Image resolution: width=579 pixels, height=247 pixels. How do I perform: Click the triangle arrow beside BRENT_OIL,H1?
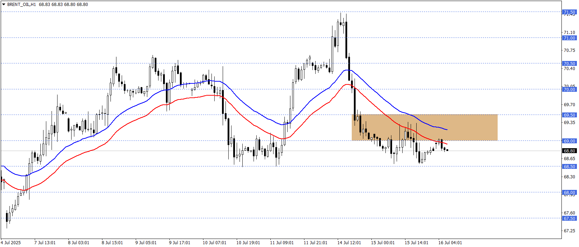[4, 5]
